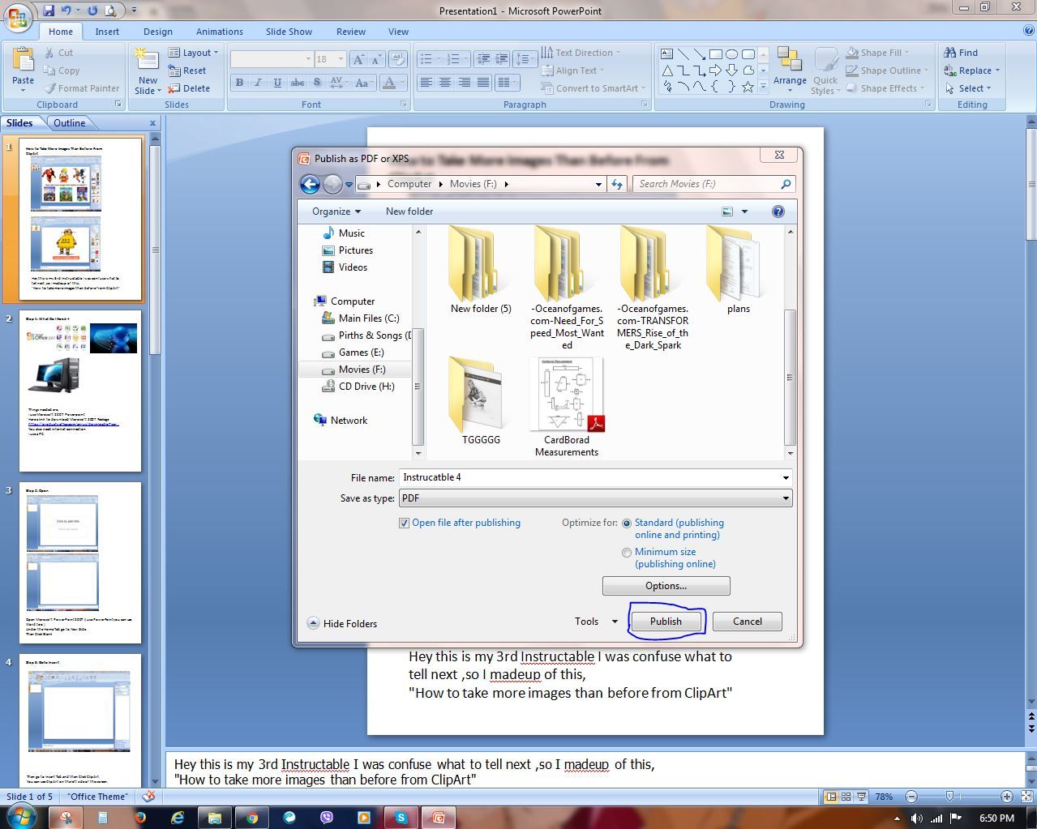Click the Cut command in ribbon
This screenshot has height=829, width=1037.
(x=59, y=53)
